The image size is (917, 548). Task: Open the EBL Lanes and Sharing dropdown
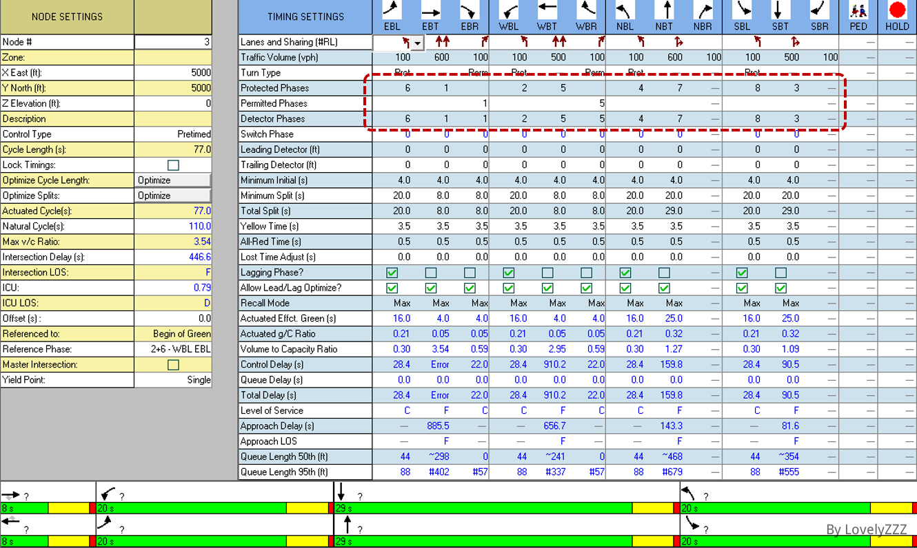pos(418,43)
